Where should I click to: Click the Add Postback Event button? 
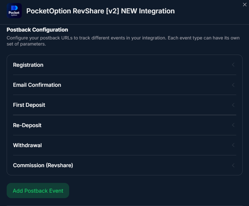coord(38,191)
